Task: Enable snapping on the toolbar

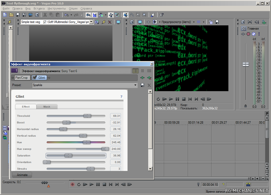Action: click(88, 15)
